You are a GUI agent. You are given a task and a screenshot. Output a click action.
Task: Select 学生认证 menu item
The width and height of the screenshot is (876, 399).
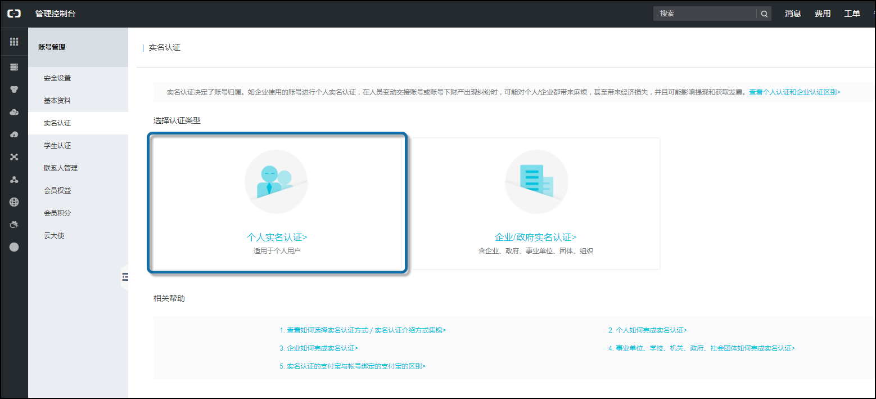(x=57, y=146)
